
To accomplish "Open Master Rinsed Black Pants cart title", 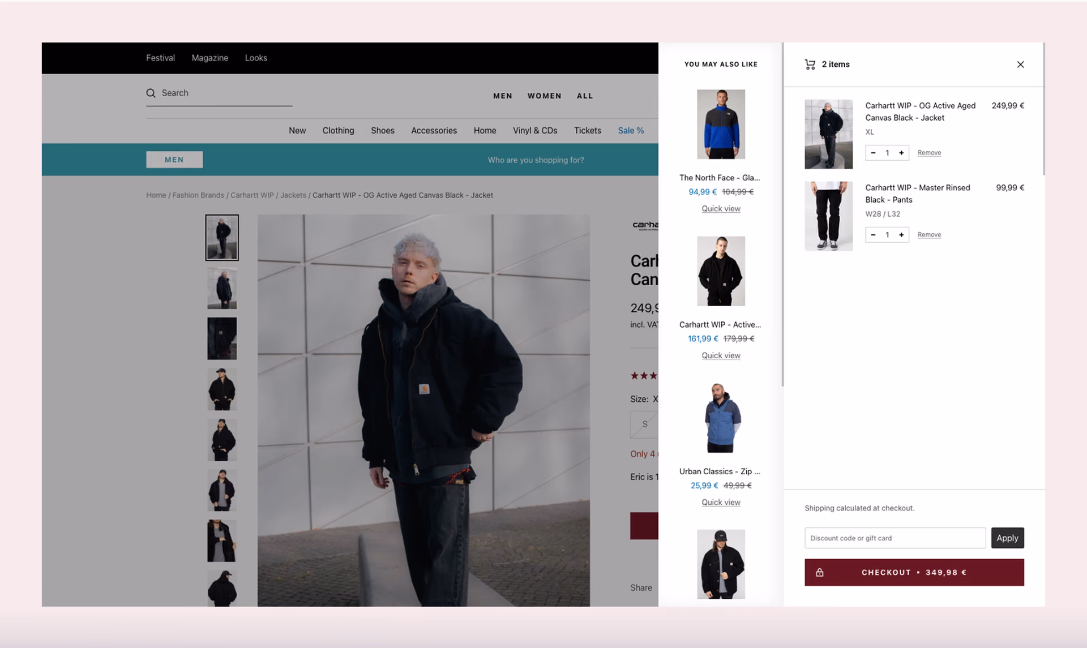I will pos(917,194).
